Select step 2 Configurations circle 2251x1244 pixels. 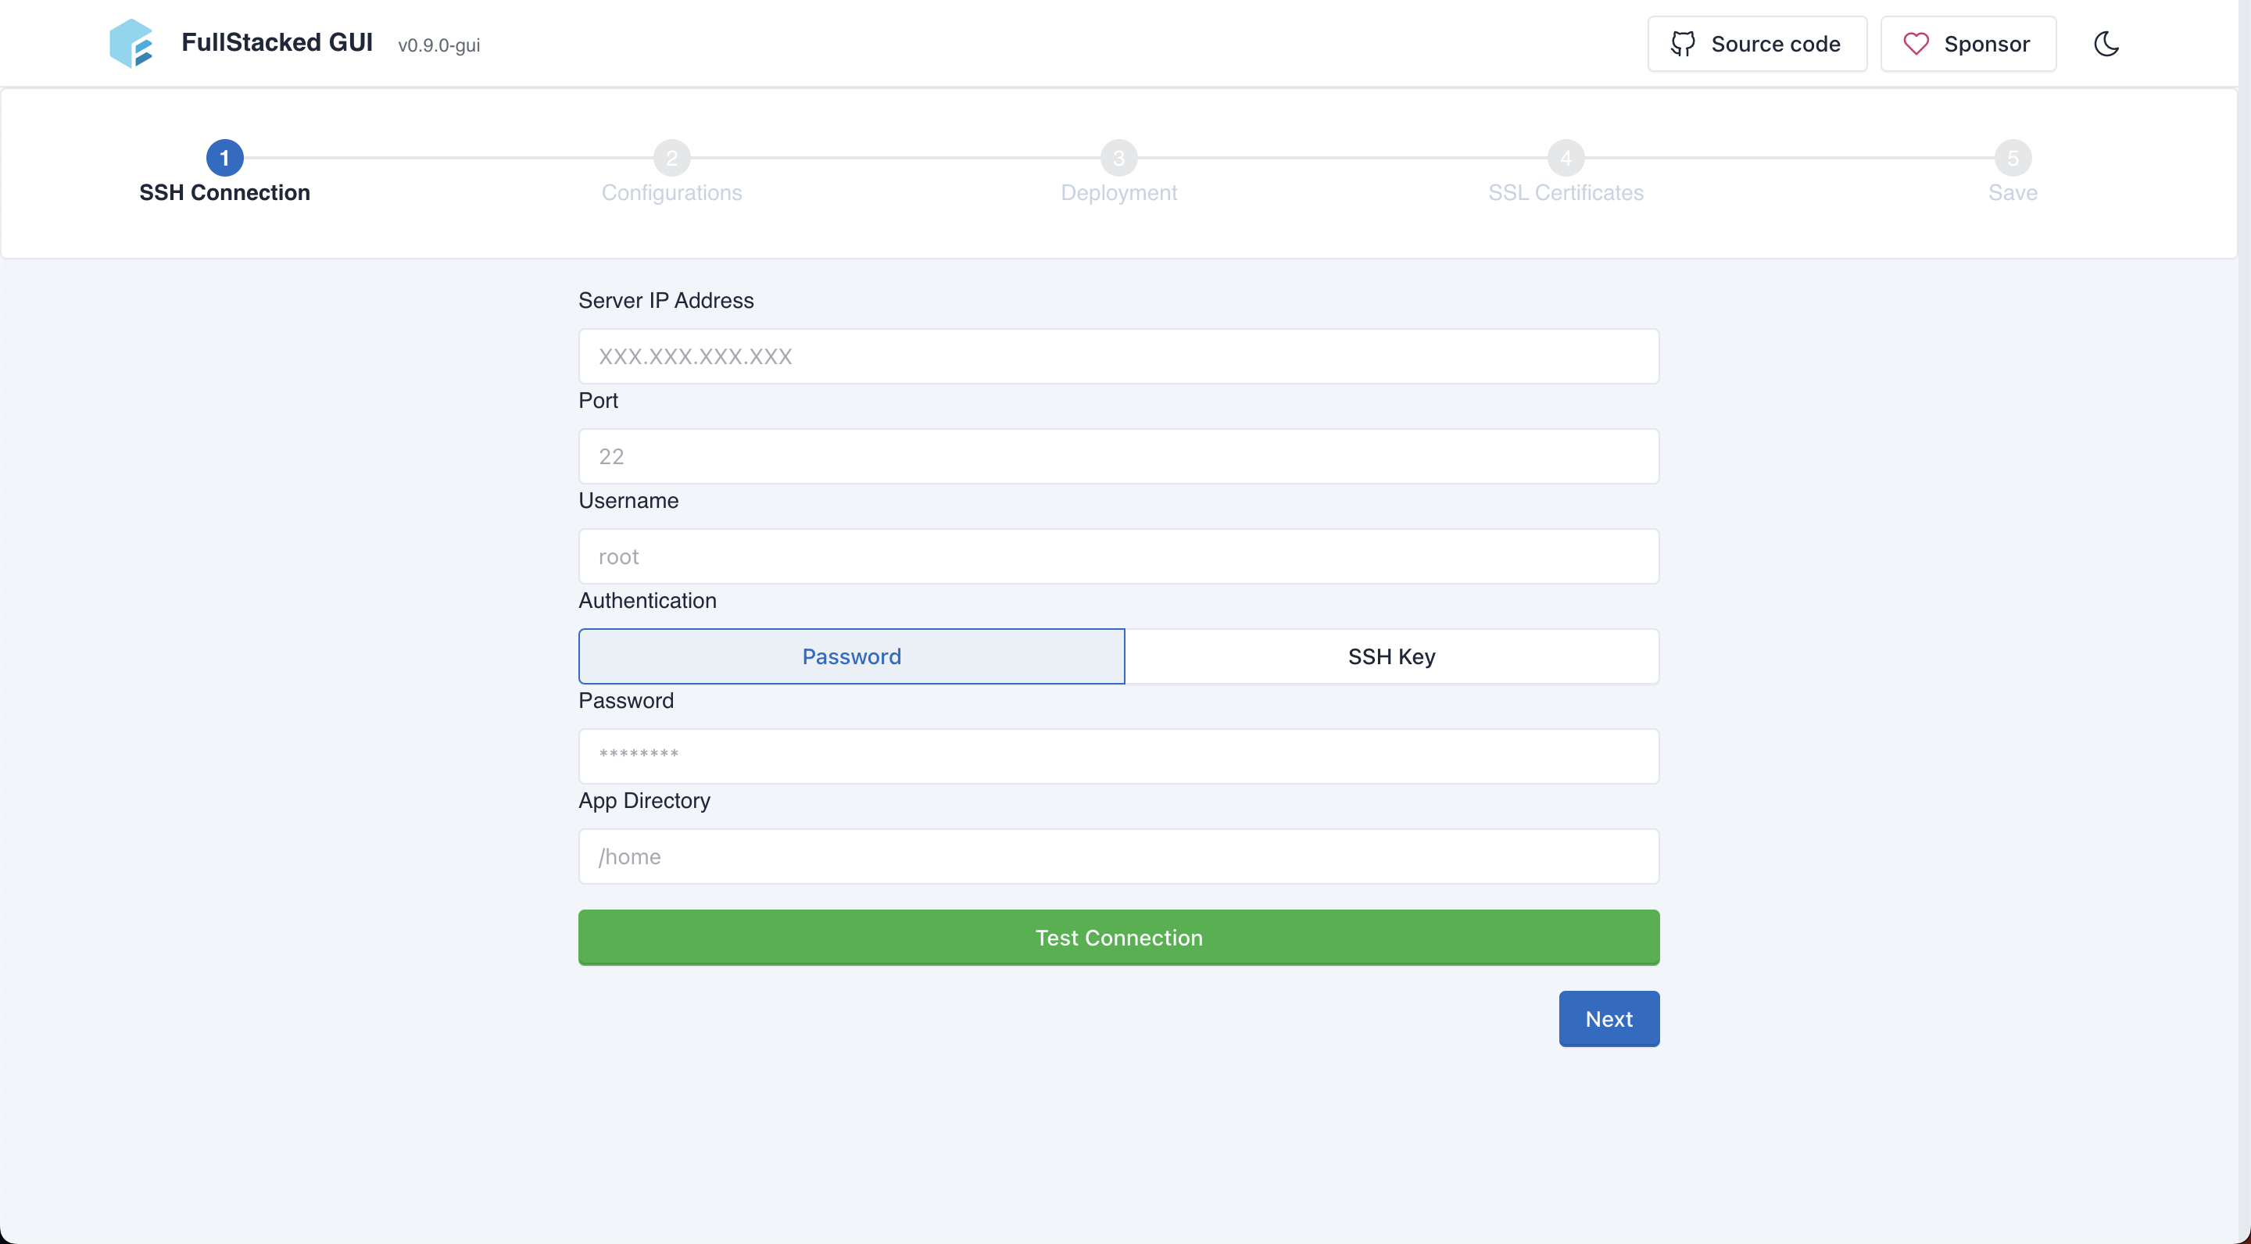671,157
